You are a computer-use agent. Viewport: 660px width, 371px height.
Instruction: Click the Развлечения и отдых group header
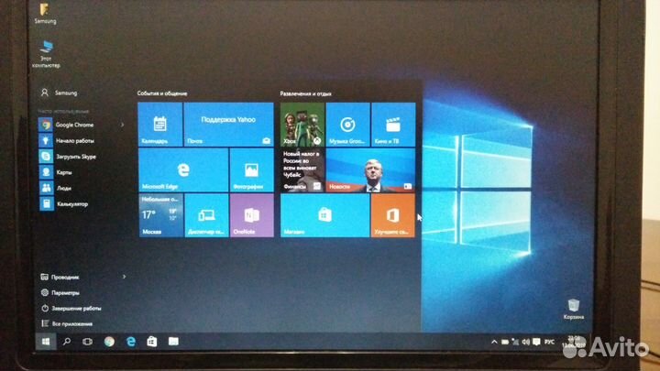(305, 93)
